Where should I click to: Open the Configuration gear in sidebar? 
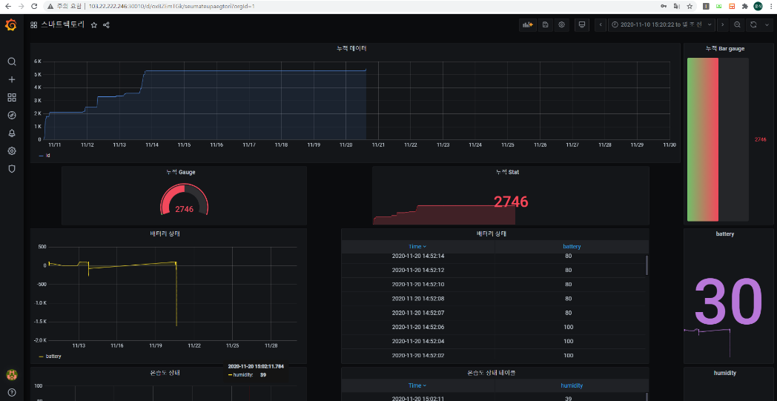click(x=12, y=150)
